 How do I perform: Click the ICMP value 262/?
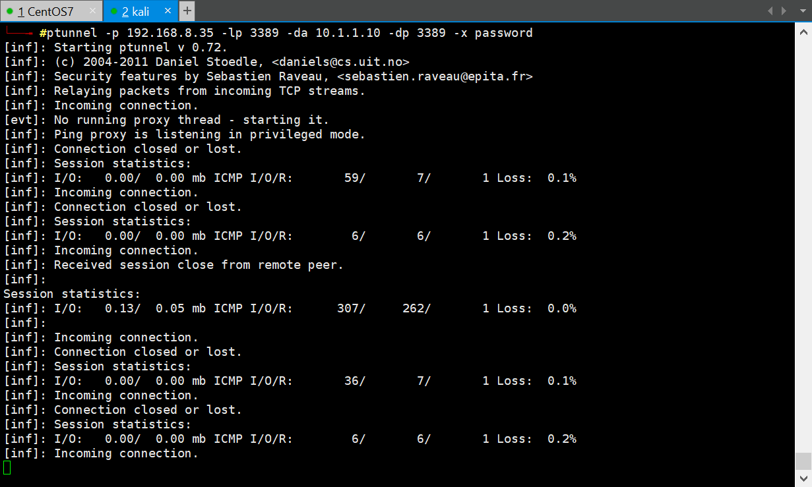[416, 308]
